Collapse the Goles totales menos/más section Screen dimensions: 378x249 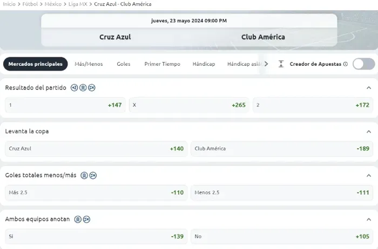pyautogui.click(x=369, y=175)
